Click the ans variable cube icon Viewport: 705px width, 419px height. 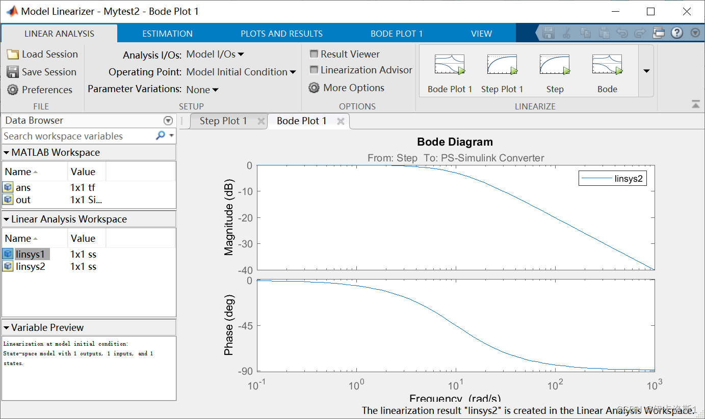point(8,187)
